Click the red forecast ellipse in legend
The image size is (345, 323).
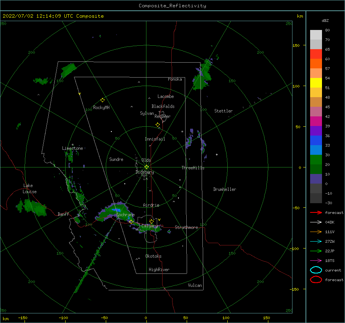[x=316, y=280]
